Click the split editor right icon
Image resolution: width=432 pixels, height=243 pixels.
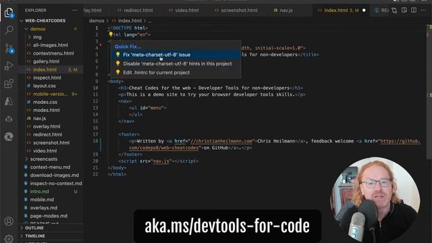(414, 10)
